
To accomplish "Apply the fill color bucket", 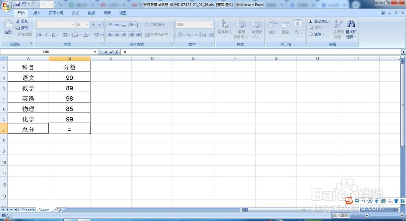I will [76, 35].
